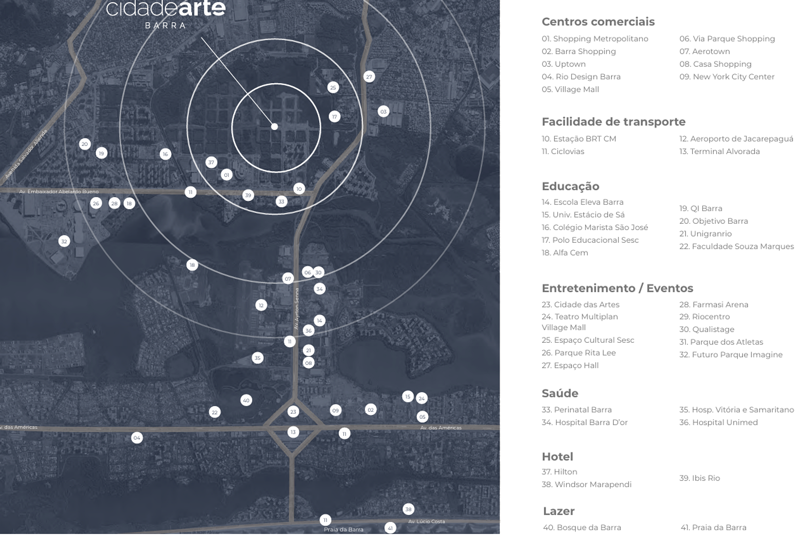Click '02. Barra Shopping' in the legend
This screenshot has height=540, width=811.
[578, 51]
